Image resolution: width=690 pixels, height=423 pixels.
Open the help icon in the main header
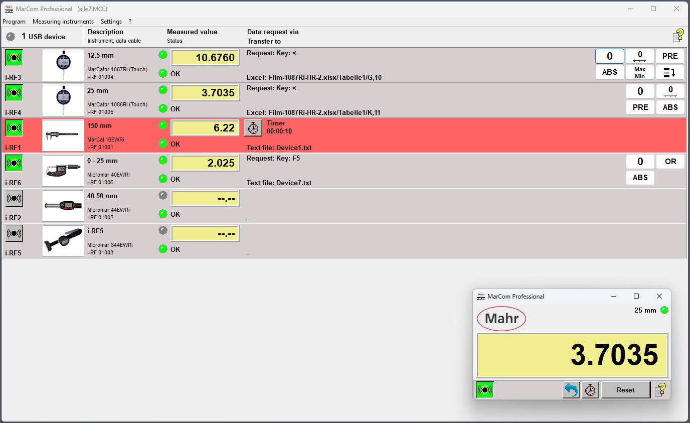point(678,36)
